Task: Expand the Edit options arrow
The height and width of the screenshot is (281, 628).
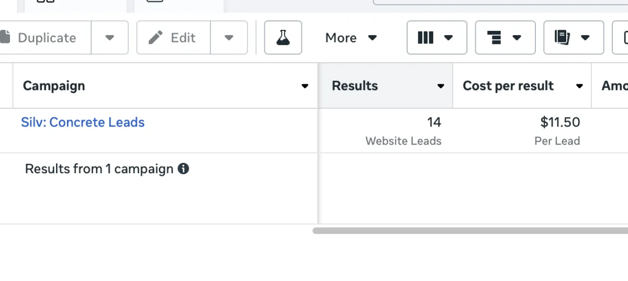Action: tap(229, 38)
